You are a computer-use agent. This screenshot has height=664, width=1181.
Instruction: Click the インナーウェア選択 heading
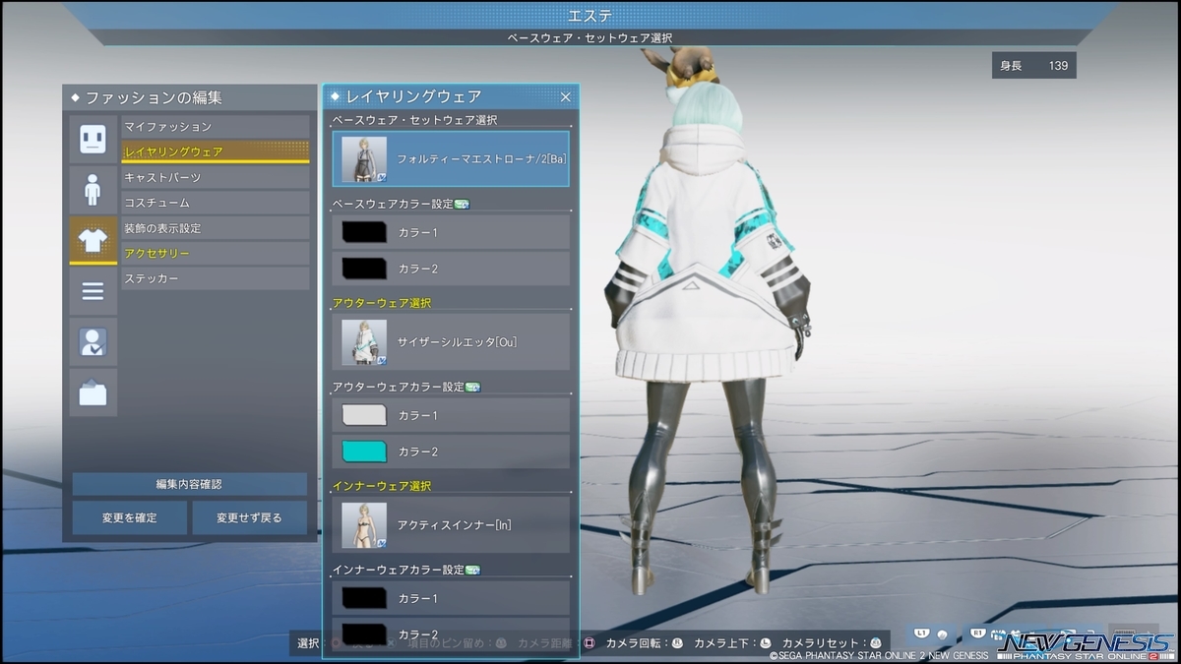point(382,486)
